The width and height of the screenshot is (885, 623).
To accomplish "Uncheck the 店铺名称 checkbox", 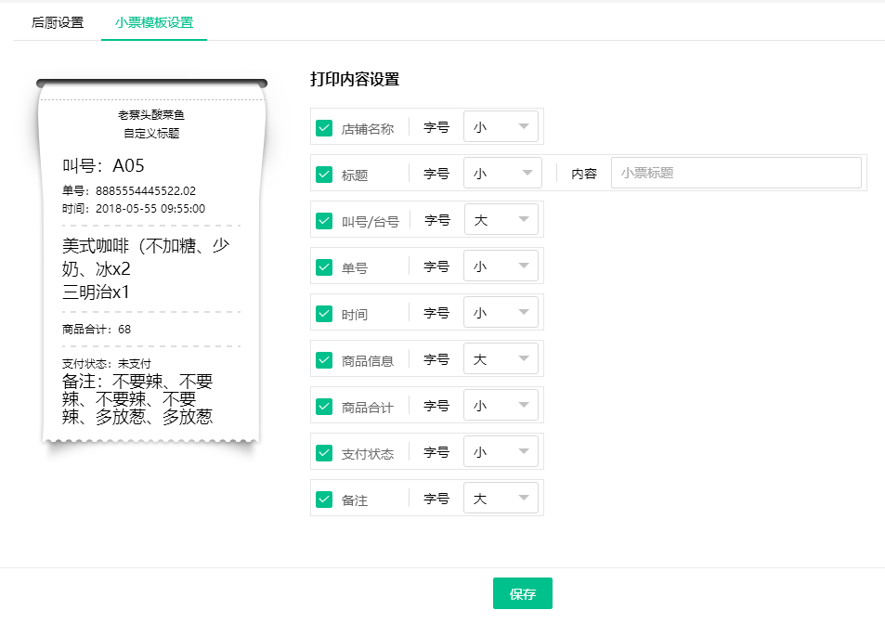I will pyautogui.click(x=322, y=126).
